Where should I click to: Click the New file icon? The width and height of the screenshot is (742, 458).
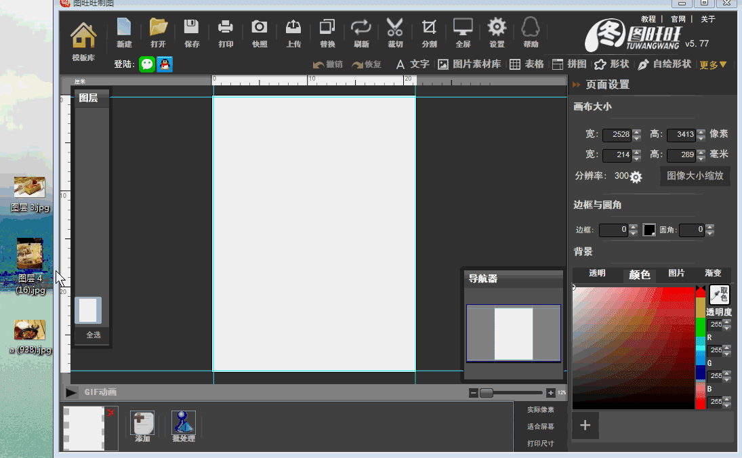coord(124,28)
